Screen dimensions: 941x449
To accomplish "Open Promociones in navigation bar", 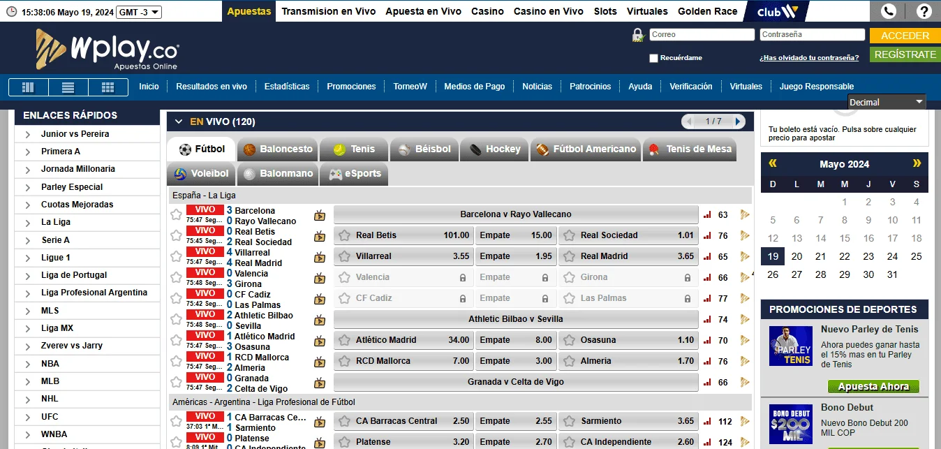I will coord(351,87).
